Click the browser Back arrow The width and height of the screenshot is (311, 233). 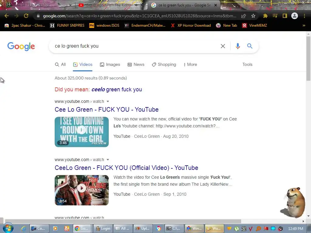tap(7, 16)
